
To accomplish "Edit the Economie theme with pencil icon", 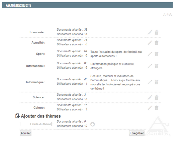I will [x=150, y=32].
